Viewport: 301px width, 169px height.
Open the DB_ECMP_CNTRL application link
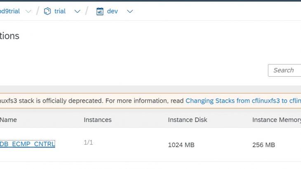27,144
